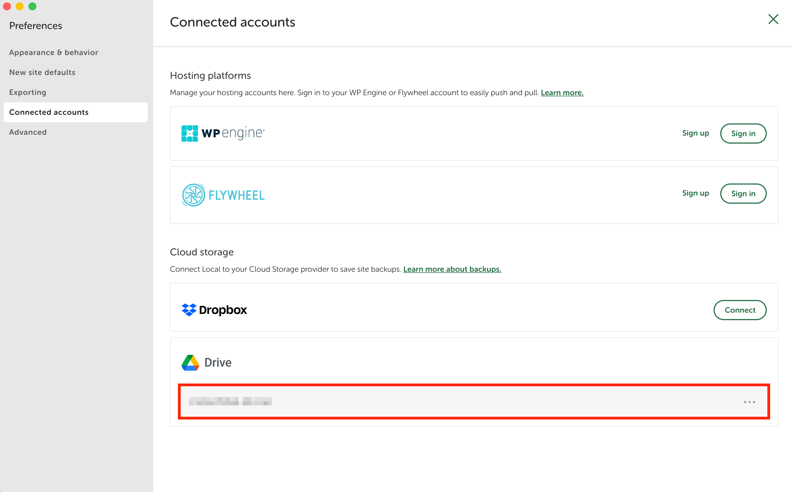Click the Hosting platforms heading
The height and width of the screenshot is (492, 792).
[210, 76]
